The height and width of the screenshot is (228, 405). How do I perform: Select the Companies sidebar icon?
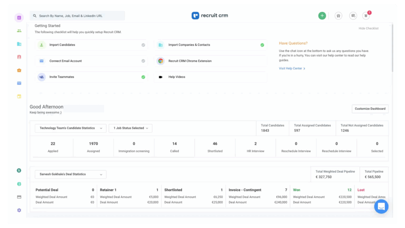[19, 44]
